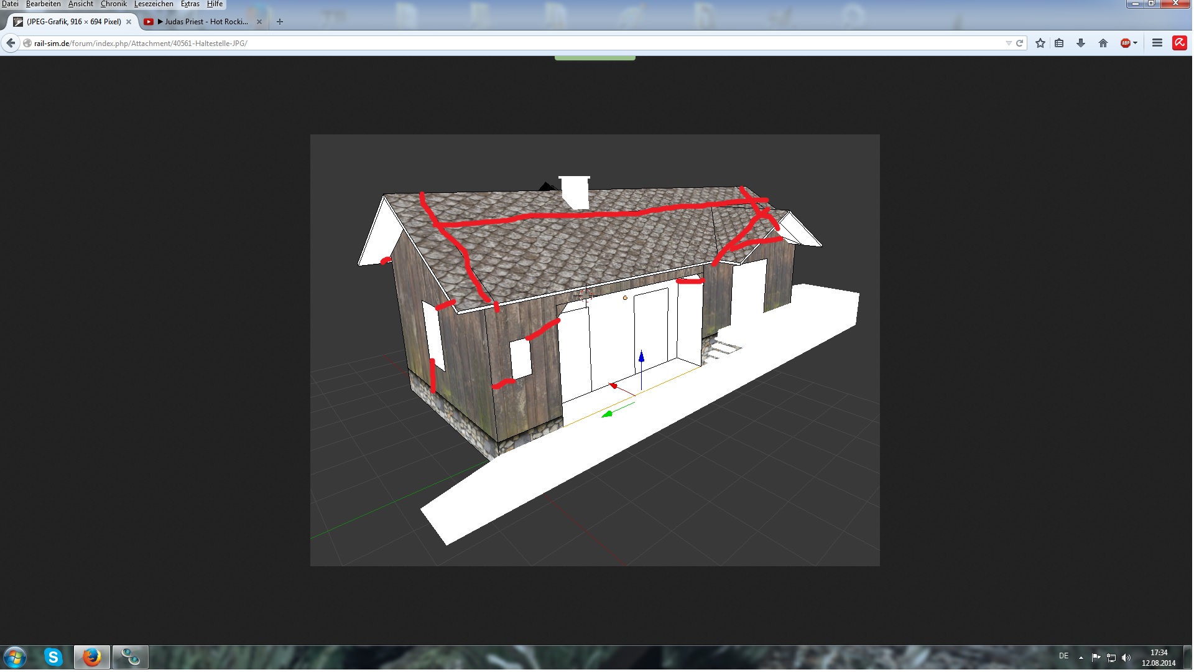
Task: Go to the Firefox home page icon
Action: pos(1103,43)
